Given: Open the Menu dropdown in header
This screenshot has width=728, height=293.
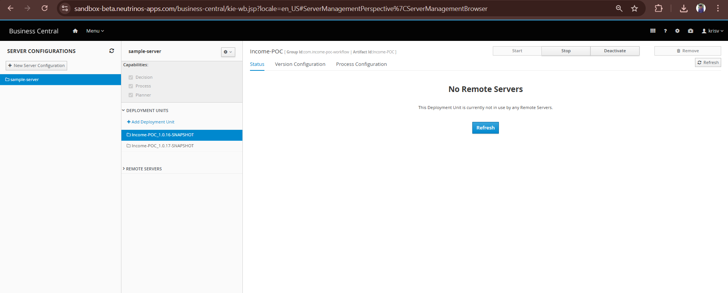Looking at the screenshot, I should 95,31.
